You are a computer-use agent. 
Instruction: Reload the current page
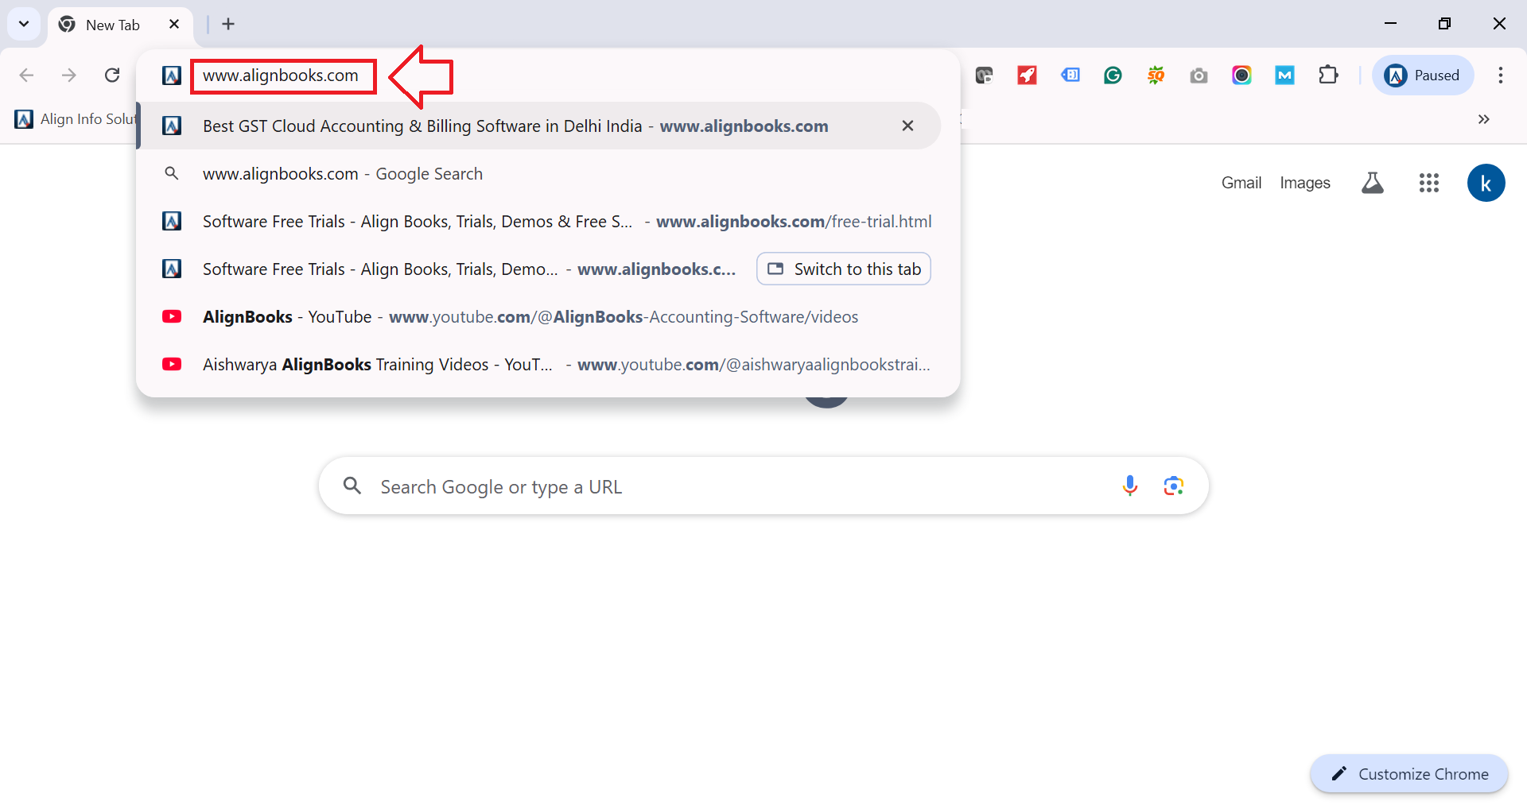[112, 75]
